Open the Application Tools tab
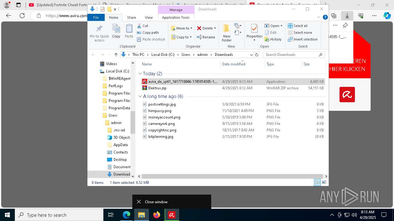This screenshot has height=221, width=394. point(176,17)
